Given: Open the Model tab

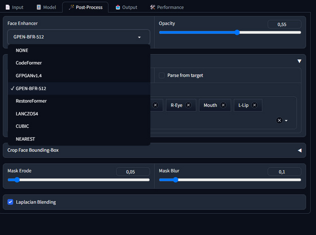Looking at the screenshot, I should point(46,7).
